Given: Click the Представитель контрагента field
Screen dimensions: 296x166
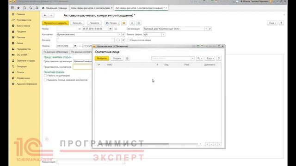Looking at the screenshot, I should point(82,67).
